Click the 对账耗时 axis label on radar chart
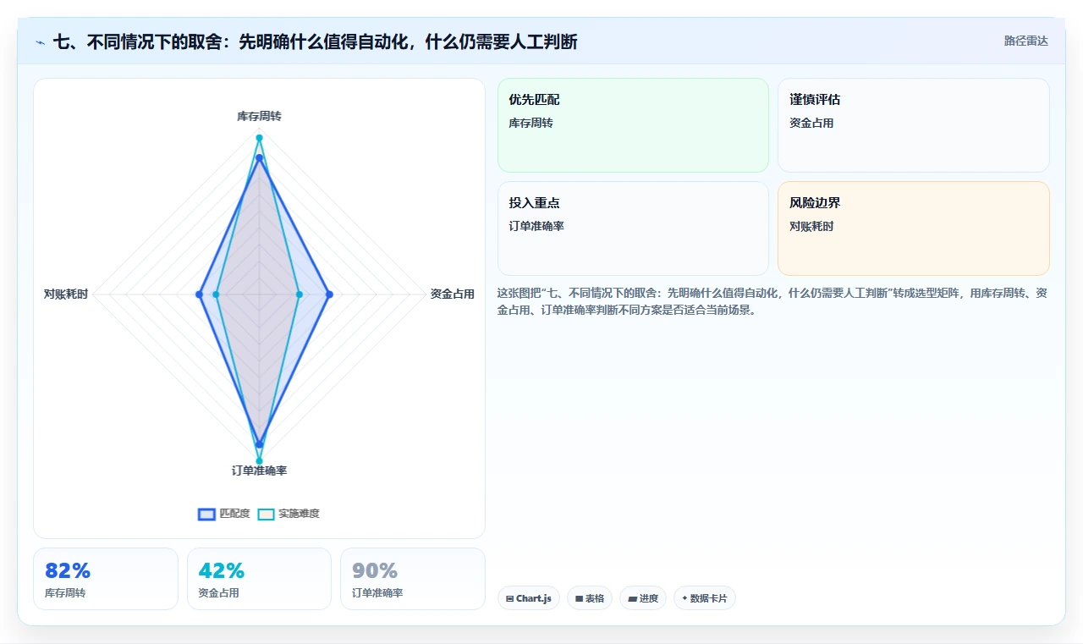The image size is (1083, 644). tap(66, 294)
